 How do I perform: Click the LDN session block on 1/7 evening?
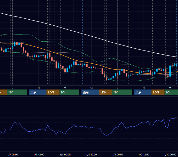pos(53,92)
